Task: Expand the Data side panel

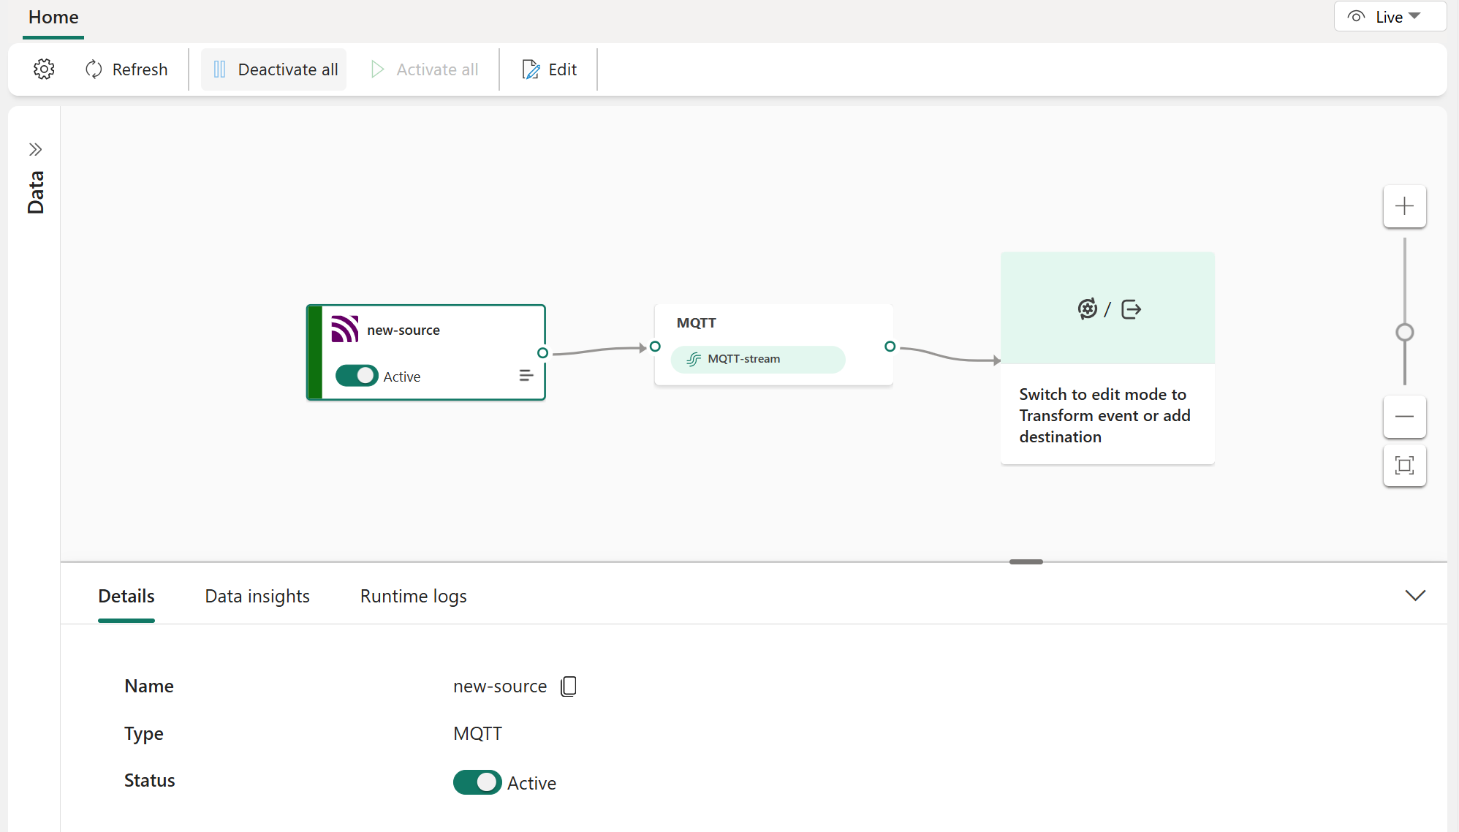Action: click(x=35, y=150)
